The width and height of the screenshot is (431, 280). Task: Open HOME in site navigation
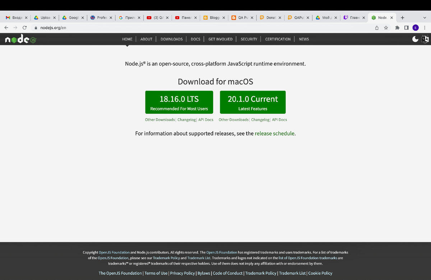click(x=127, y=39)
